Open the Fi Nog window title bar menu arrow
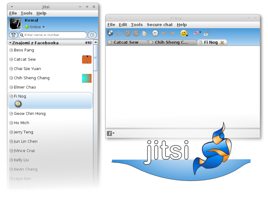 (110, 18)
